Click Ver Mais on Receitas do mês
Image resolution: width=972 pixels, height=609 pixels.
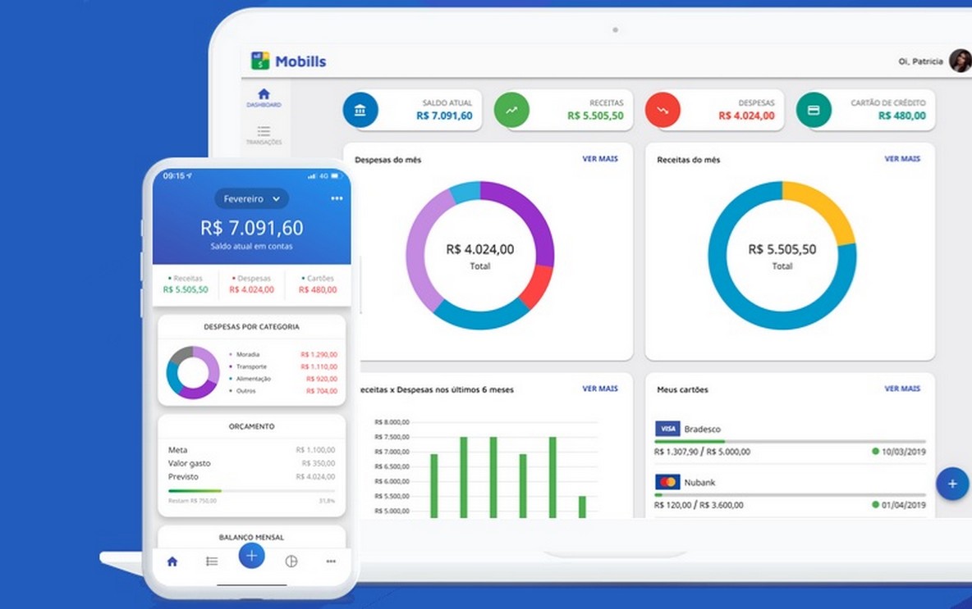point(902,159)
